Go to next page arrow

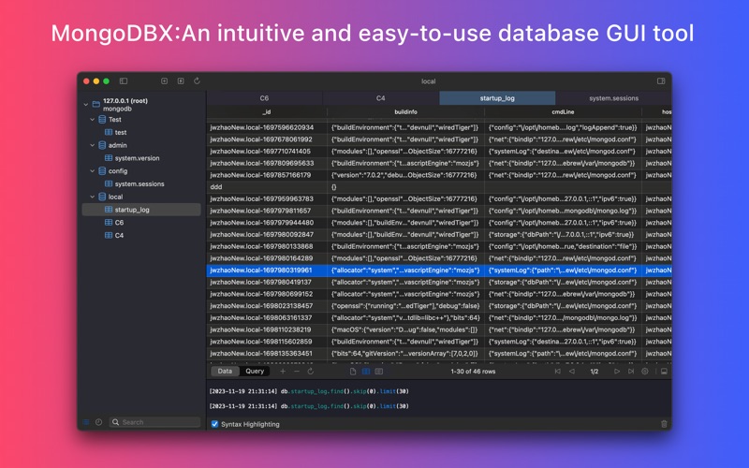(617, 372)
